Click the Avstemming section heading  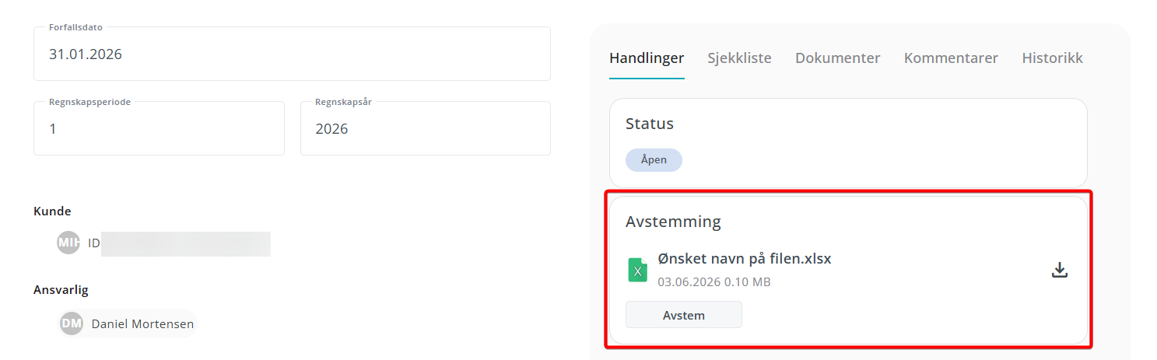[673, 222]
